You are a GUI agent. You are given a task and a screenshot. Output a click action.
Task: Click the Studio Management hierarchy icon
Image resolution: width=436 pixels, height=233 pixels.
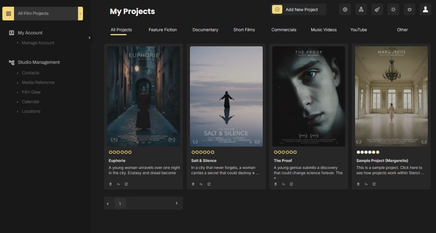click(x=11, y=62)
